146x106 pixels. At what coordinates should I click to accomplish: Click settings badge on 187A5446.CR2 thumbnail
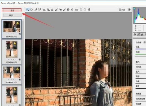pyautogui.click(x=20, y=59)
